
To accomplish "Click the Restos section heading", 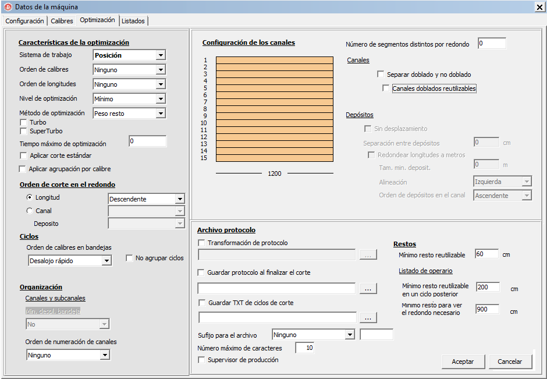I will tap(404, 244).
